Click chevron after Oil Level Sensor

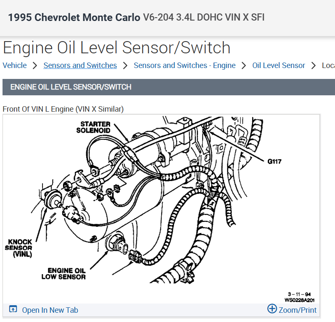click(x=314, y=65)
